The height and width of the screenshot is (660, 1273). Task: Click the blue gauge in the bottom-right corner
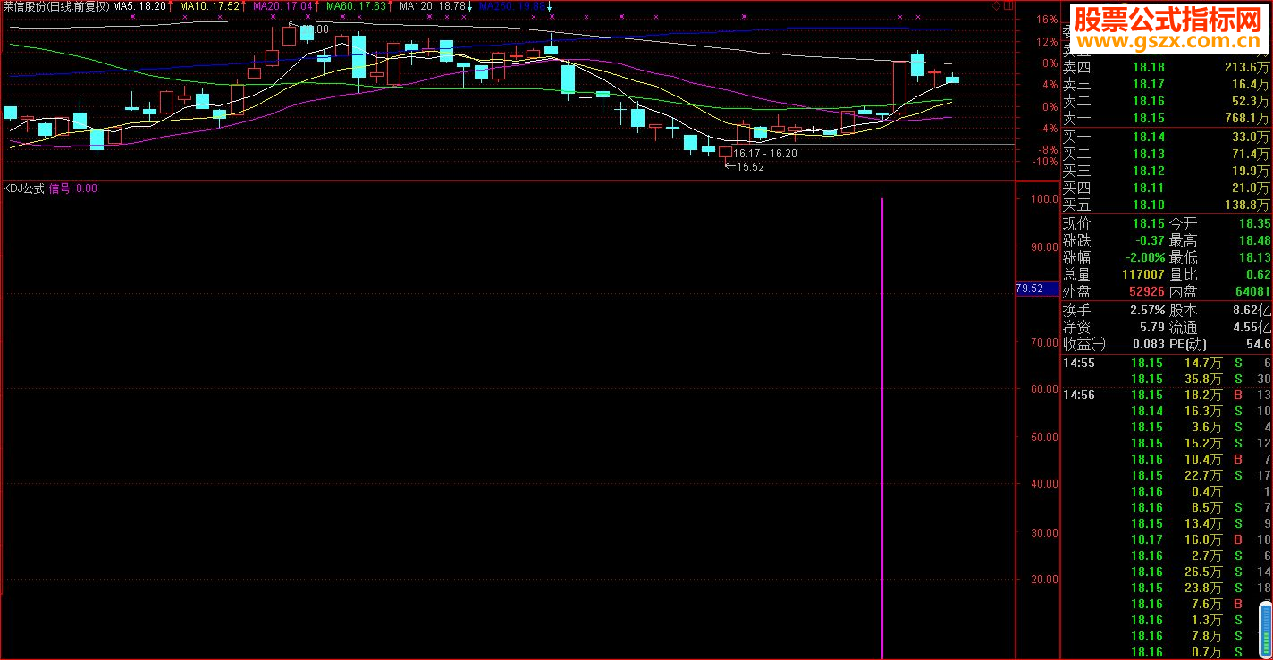[x=1265, y=631]
